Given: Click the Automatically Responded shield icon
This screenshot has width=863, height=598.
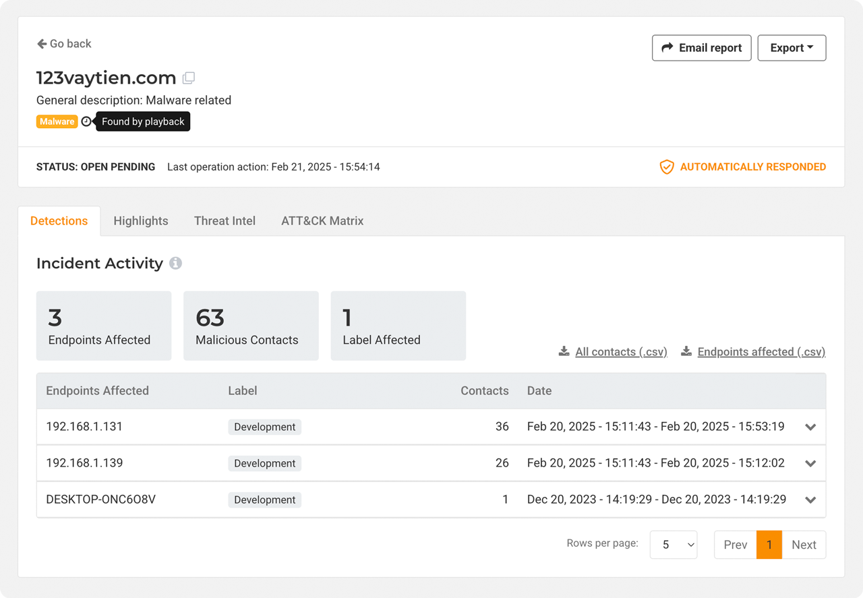Looking at the screenshot, I should [666, 167].
